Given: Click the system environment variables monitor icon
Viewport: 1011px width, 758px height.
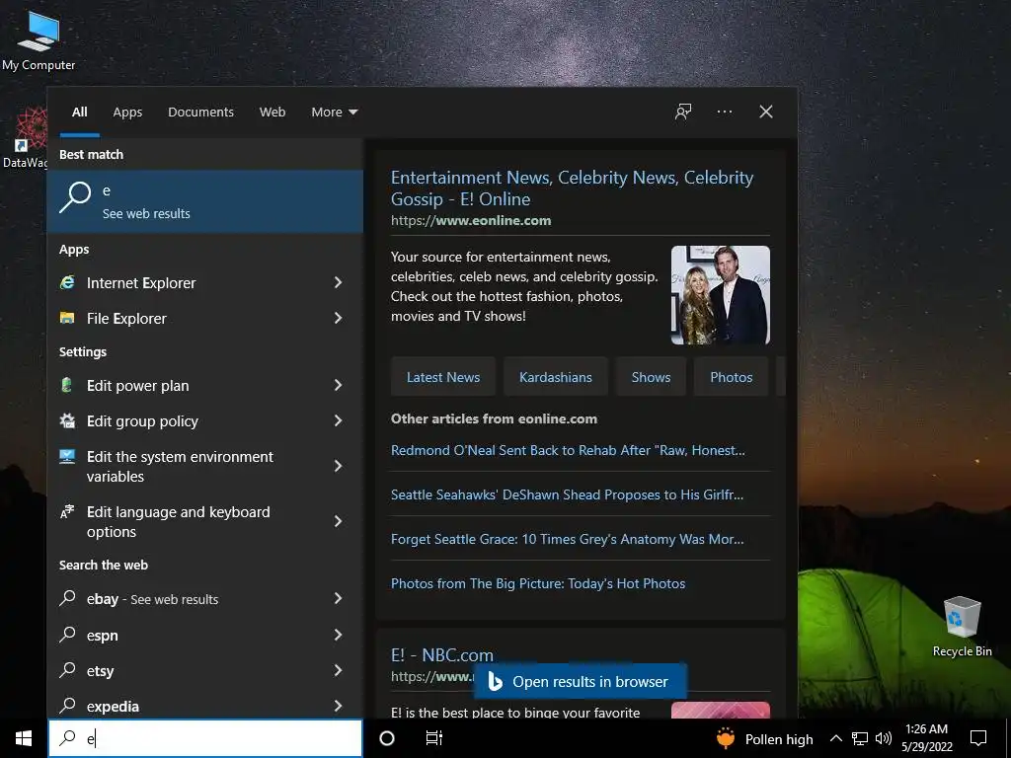Looking at the screenshot, I should 67,456.
